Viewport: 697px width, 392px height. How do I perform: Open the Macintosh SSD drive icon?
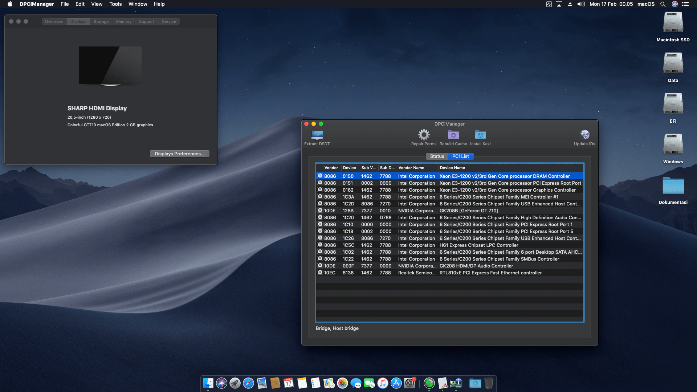(673, 23)
